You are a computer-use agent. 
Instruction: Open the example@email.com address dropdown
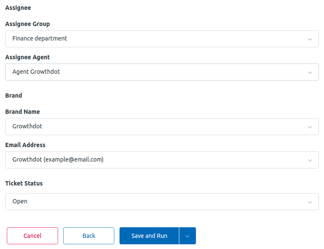point(162,160)
